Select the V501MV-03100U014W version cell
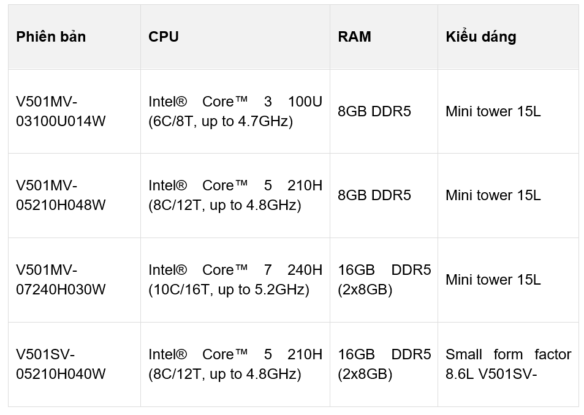Viewport: 584px width, 415px height. point(61,111)
